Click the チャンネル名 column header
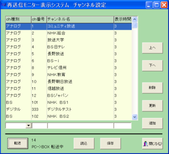 pos(80,19)
